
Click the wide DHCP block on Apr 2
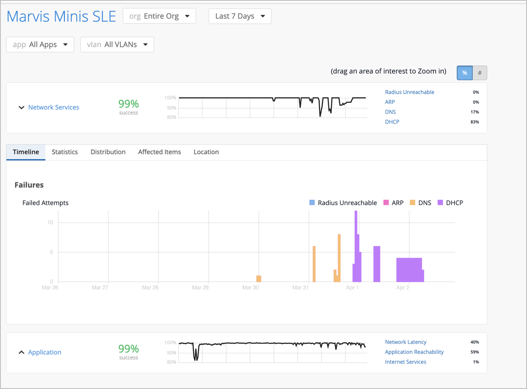pyautogui.click(x=409, y=270)
